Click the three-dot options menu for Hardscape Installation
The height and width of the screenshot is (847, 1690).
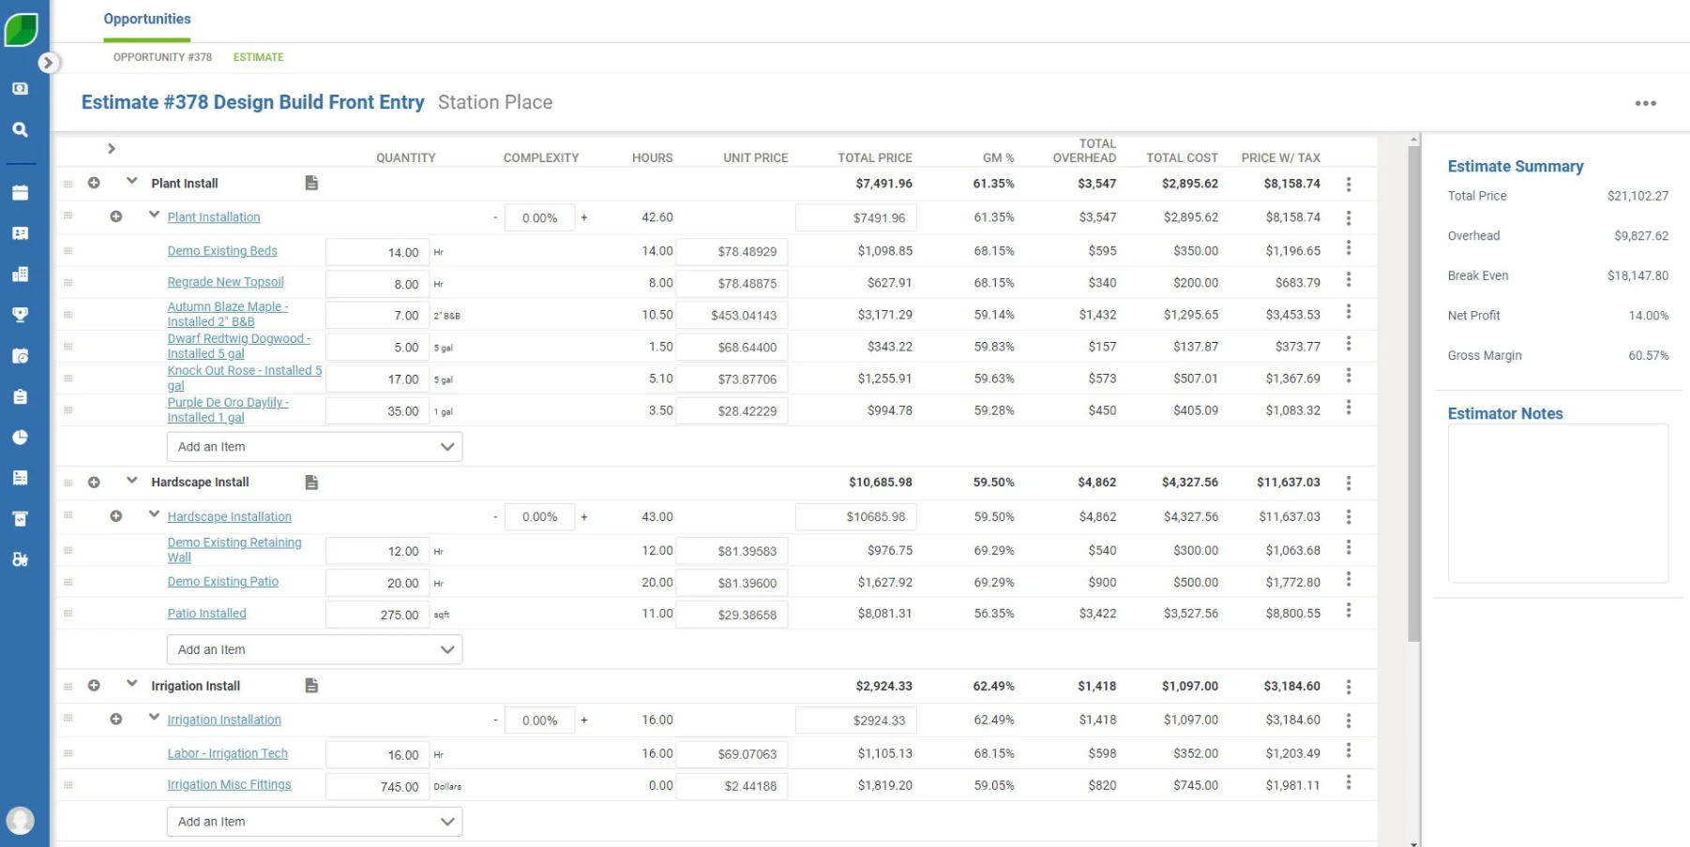click(x=1349, y=516)
